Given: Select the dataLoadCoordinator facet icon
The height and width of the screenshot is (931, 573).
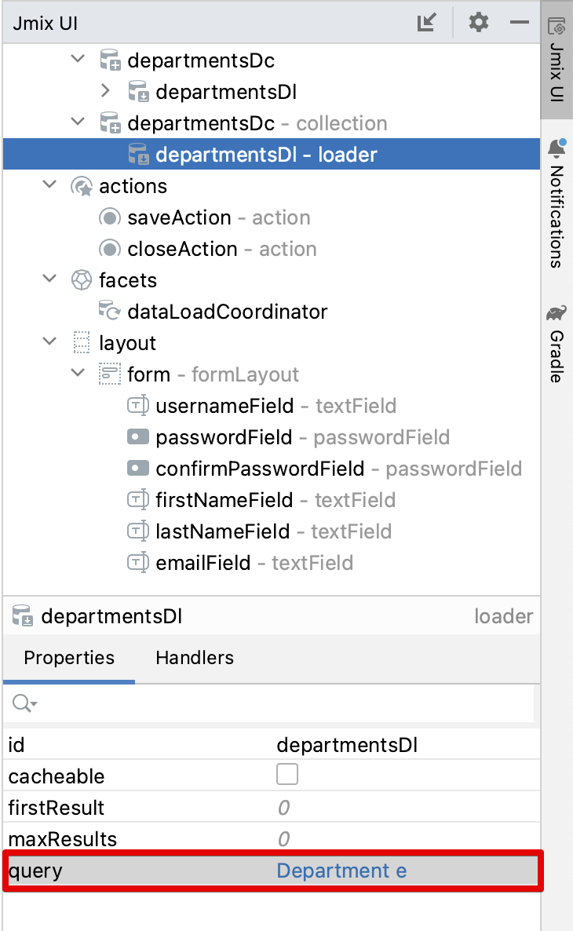Looking at the screenshot, I should point(110,312).
